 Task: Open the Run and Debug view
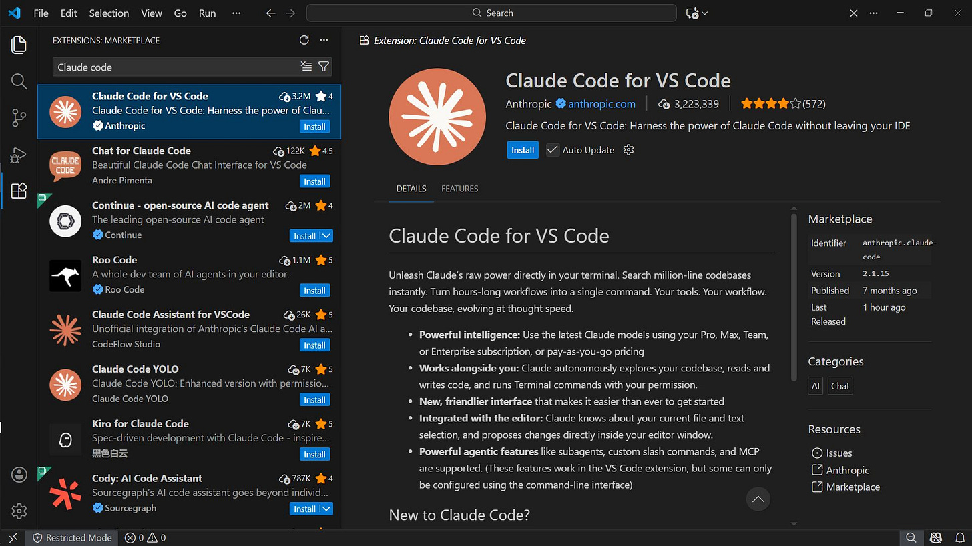19,155
